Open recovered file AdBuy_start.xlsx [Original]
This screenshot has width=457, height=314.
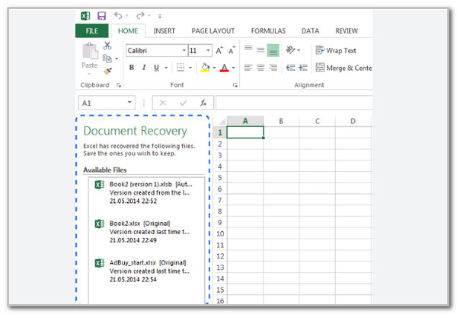[x=147, y=271]
